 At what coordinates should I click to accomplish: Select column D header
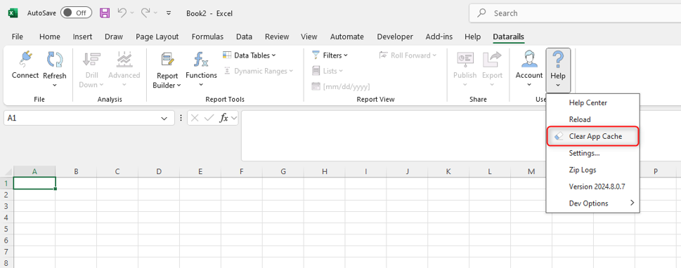pyautogui.click(x=159, y=172)
